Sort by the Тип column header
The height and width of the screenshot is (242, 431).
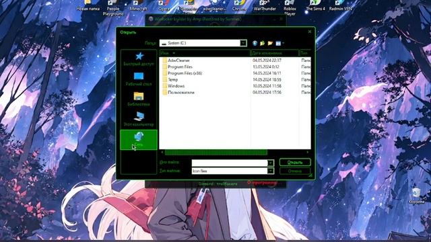pos(305,53)
